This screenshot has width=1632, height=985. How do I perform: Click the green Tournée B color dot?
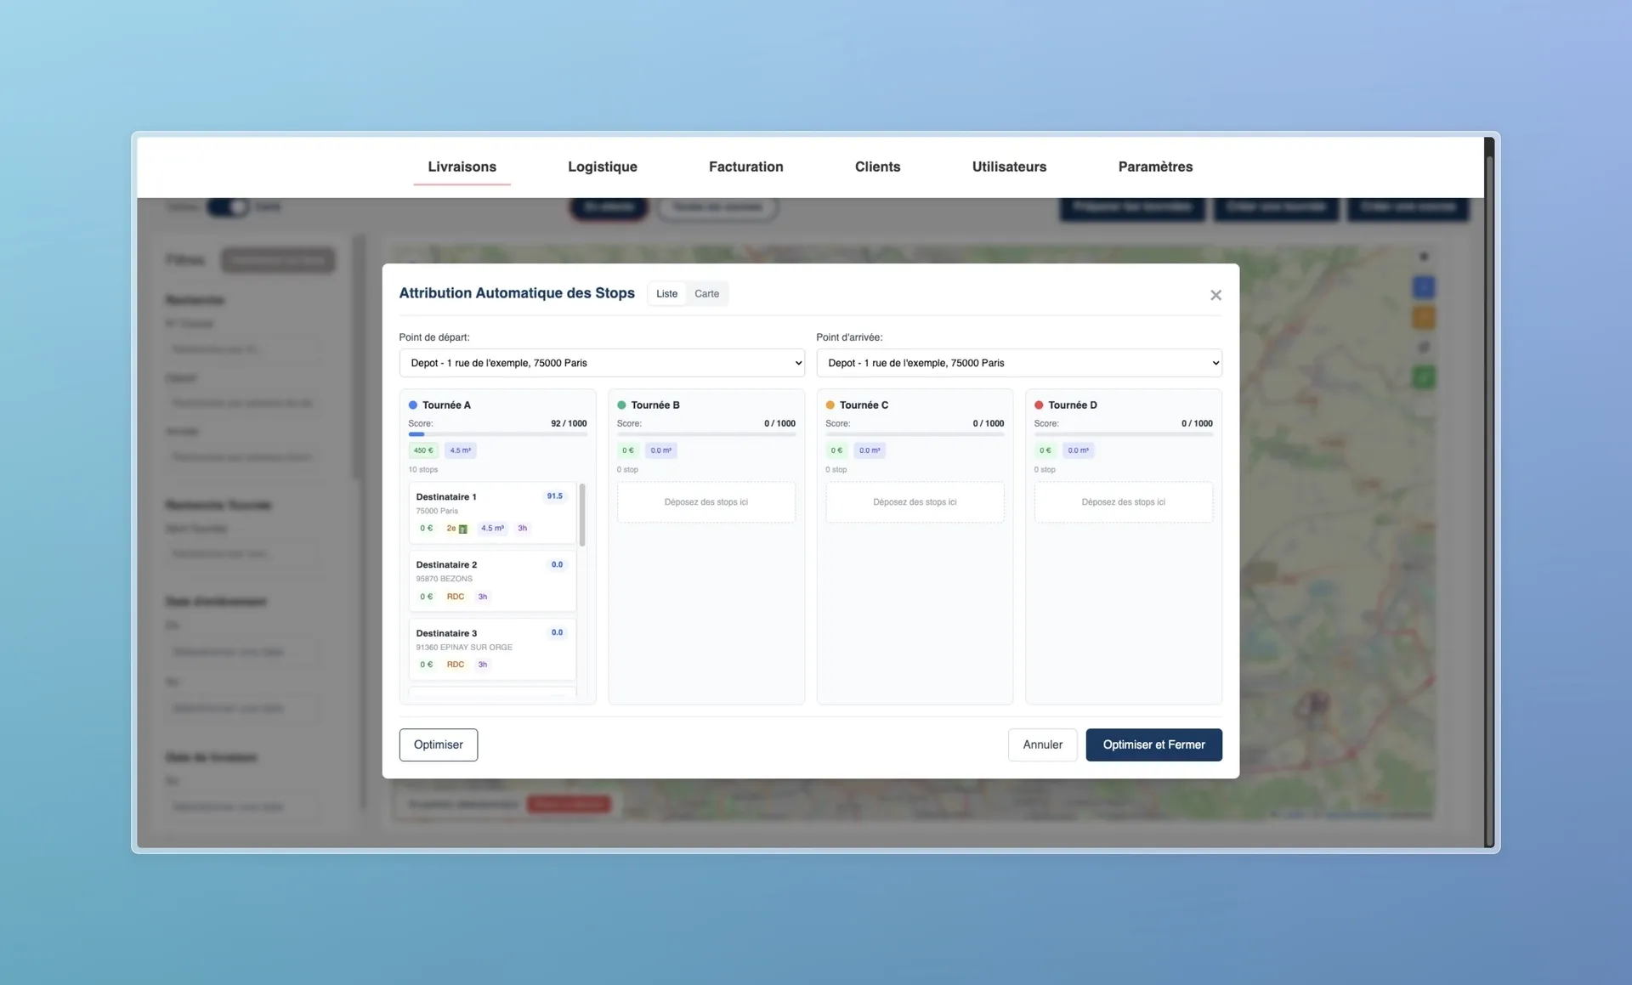[x=621, y=405]
